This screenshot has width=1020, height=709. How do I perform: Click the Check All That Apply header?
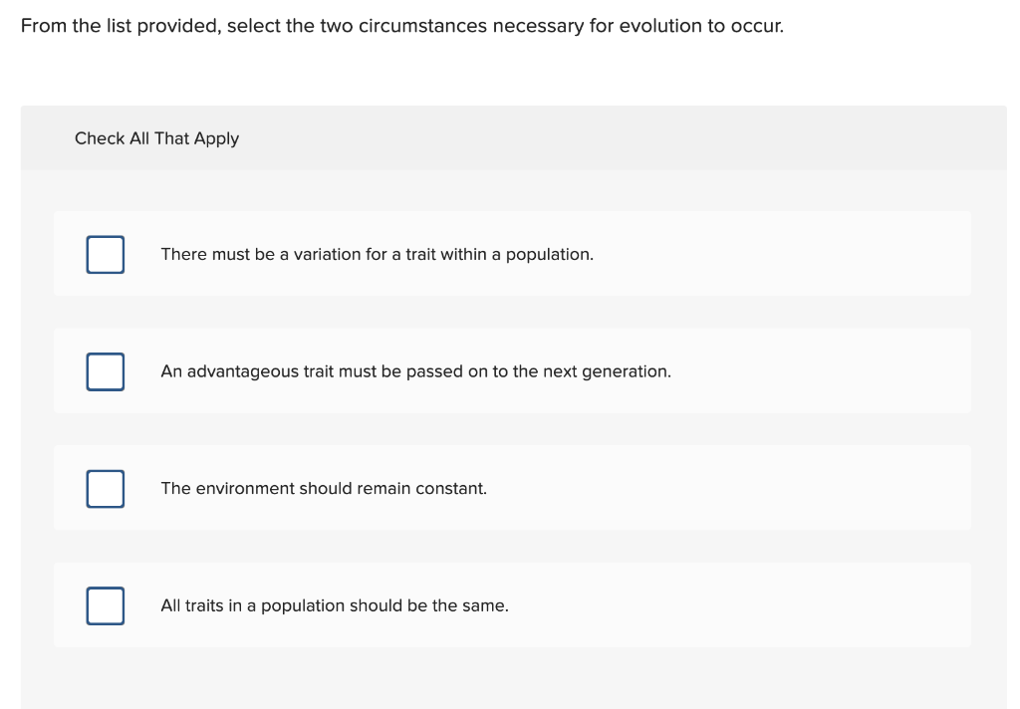156,138
